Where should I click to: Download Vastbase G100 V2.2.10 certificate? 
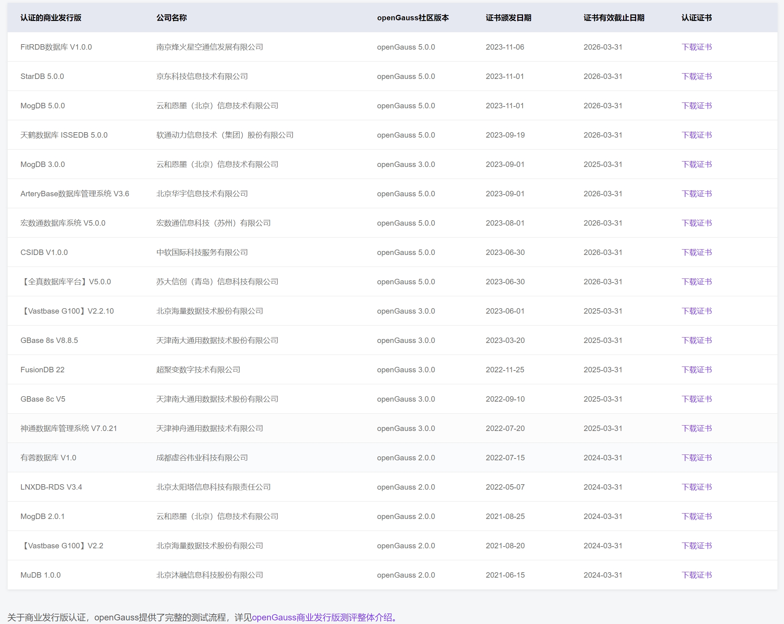point(696,311)
